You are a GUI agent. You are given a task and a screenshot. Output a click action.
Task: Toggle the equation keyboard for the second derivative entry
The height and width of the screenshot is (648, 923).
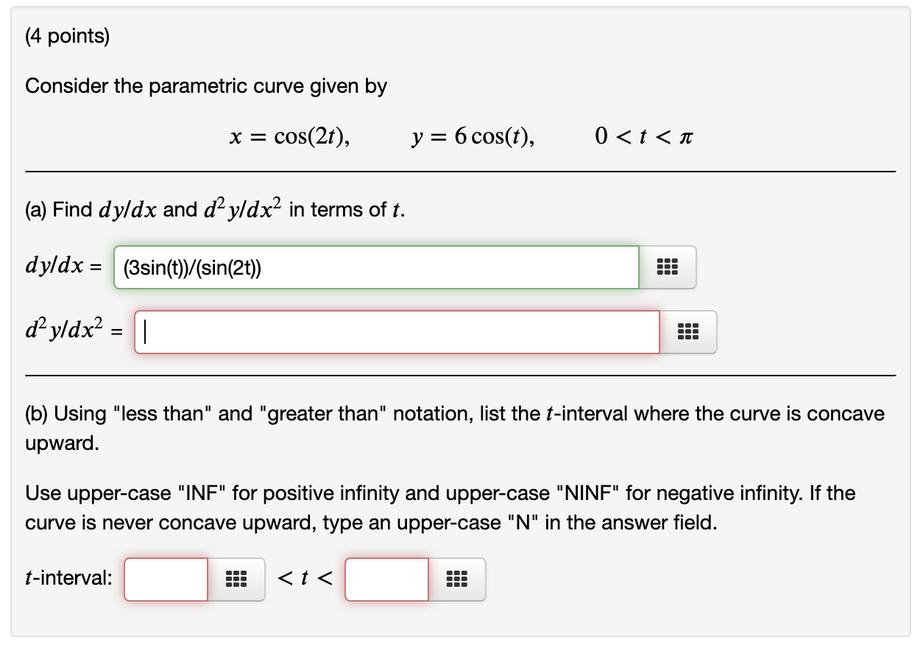click(687, 332)
